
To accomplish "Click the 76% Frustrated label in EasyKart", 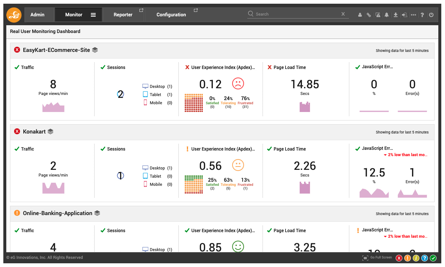I will click(245, 102).
